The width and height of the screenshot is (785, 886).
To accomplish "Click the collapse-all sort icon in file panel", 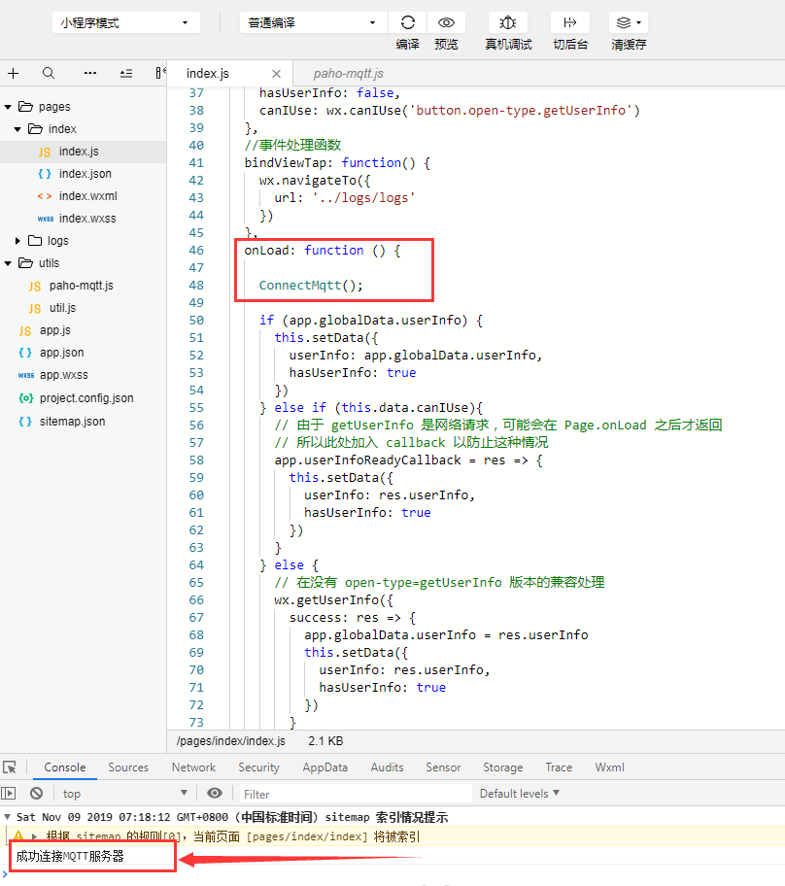I will click(126, 73).
